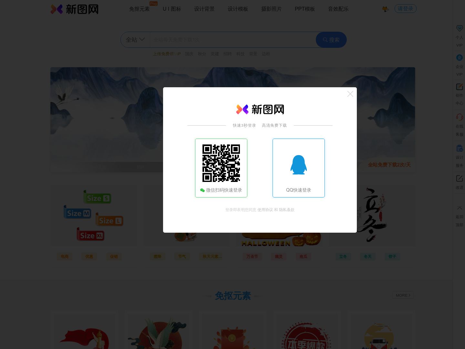Expand the 全站 search scope dropdown
This screenshot has height=349, width=465.
pos(135,40)
